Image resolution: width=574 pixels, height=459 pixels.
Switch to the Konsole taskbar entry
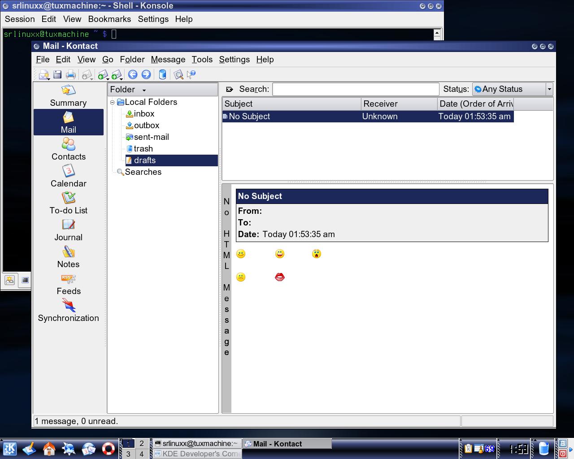pyautogui.click(x=196, y=444)
